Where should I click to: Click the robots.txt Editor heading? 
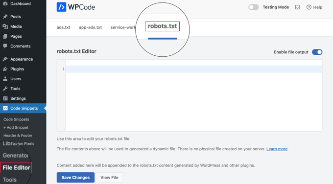click(x=76, y=51)
